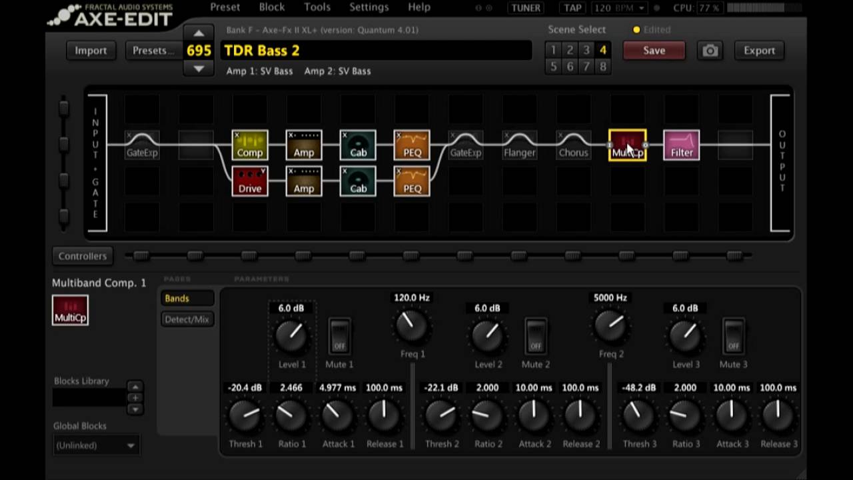This screenshot has height=480, width=853.
Task: Switch to the Bands page
Action: click(187, 299)
